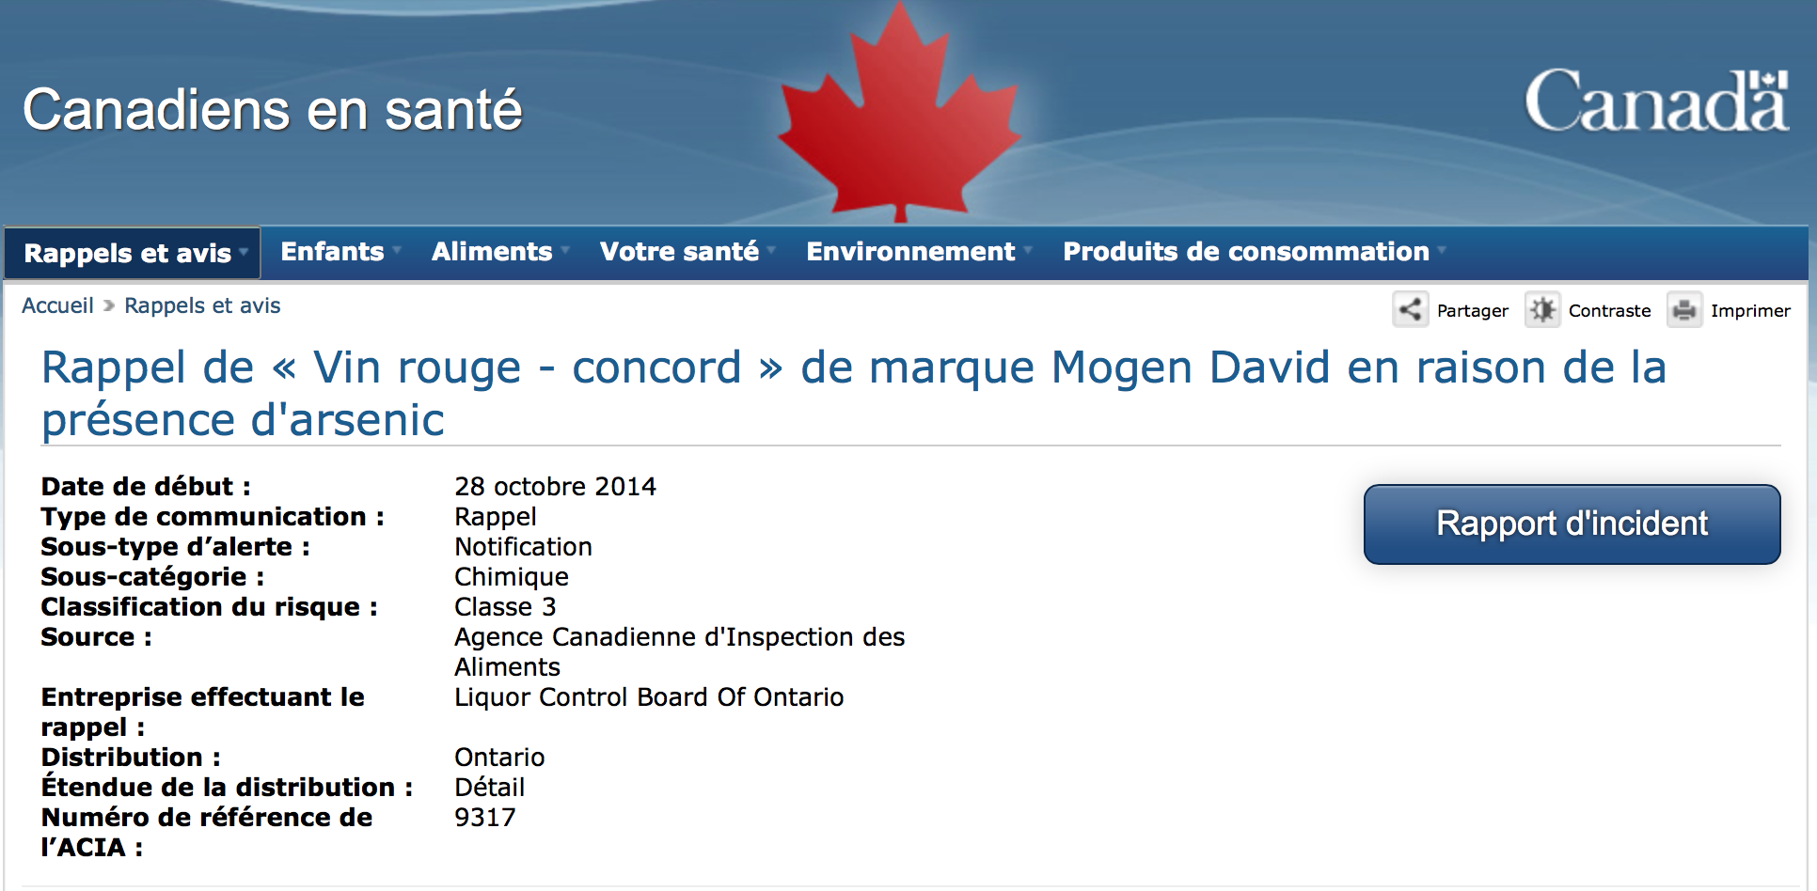Select the Imprimer text label
Viewport: 1817px width, 891px height.
pos(1750,311)
